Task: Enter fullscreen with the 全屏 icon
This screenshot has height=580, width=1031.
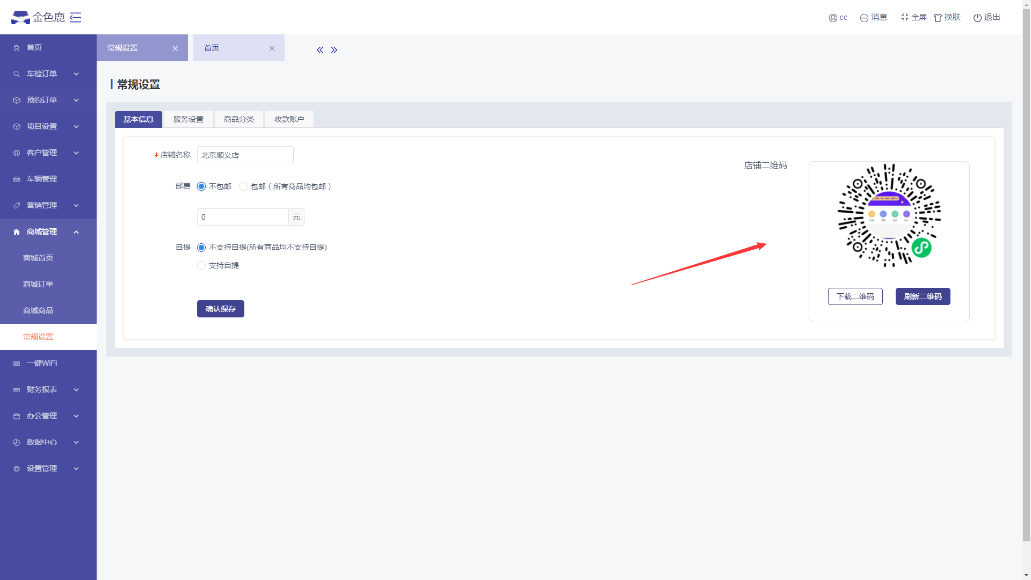Action: [905, 17]
